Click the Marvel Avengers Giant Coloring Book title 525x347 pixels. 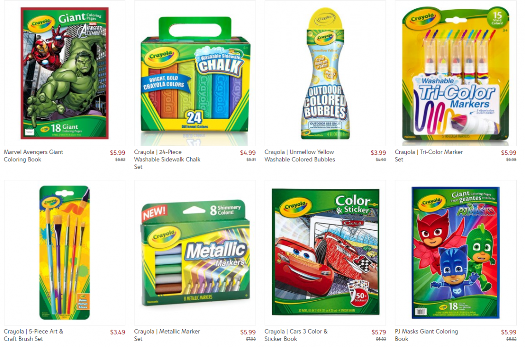pyautogui.click(x=34, y=156)
